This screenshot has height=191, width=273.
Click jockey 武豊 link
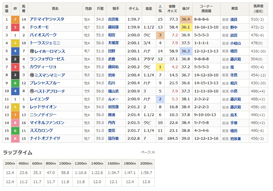click(111, 59)
